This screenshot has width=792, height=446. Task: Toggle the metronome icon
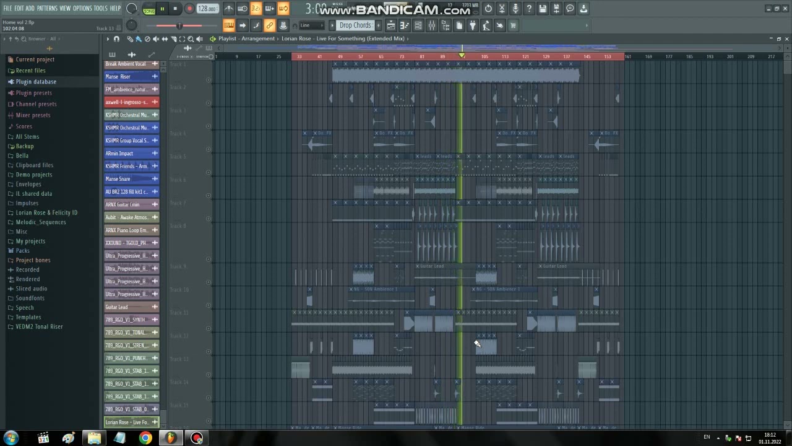[229, 9]
